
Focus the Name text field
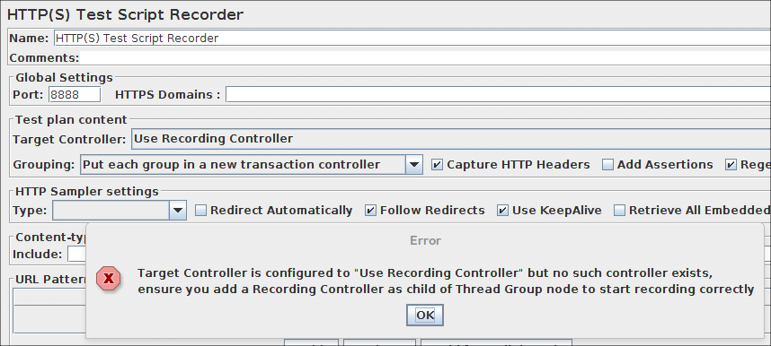(412, 39)
